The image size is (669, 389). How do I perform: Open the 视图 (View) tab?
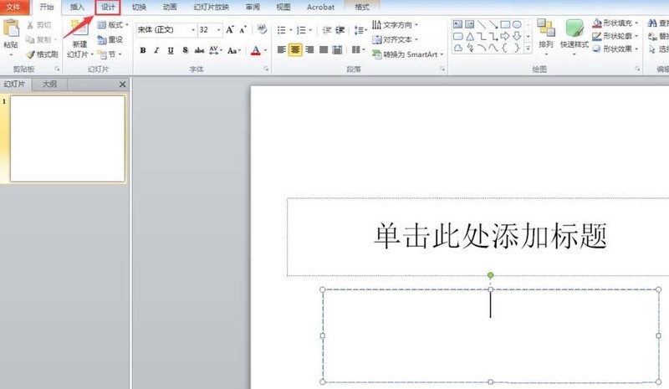pyautogui.click(x=283, y=8)
